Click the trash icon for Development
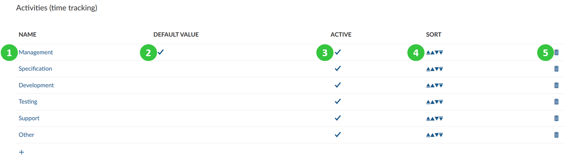The width and height of the screenshot is (570, 161). [x=556, y=85]
